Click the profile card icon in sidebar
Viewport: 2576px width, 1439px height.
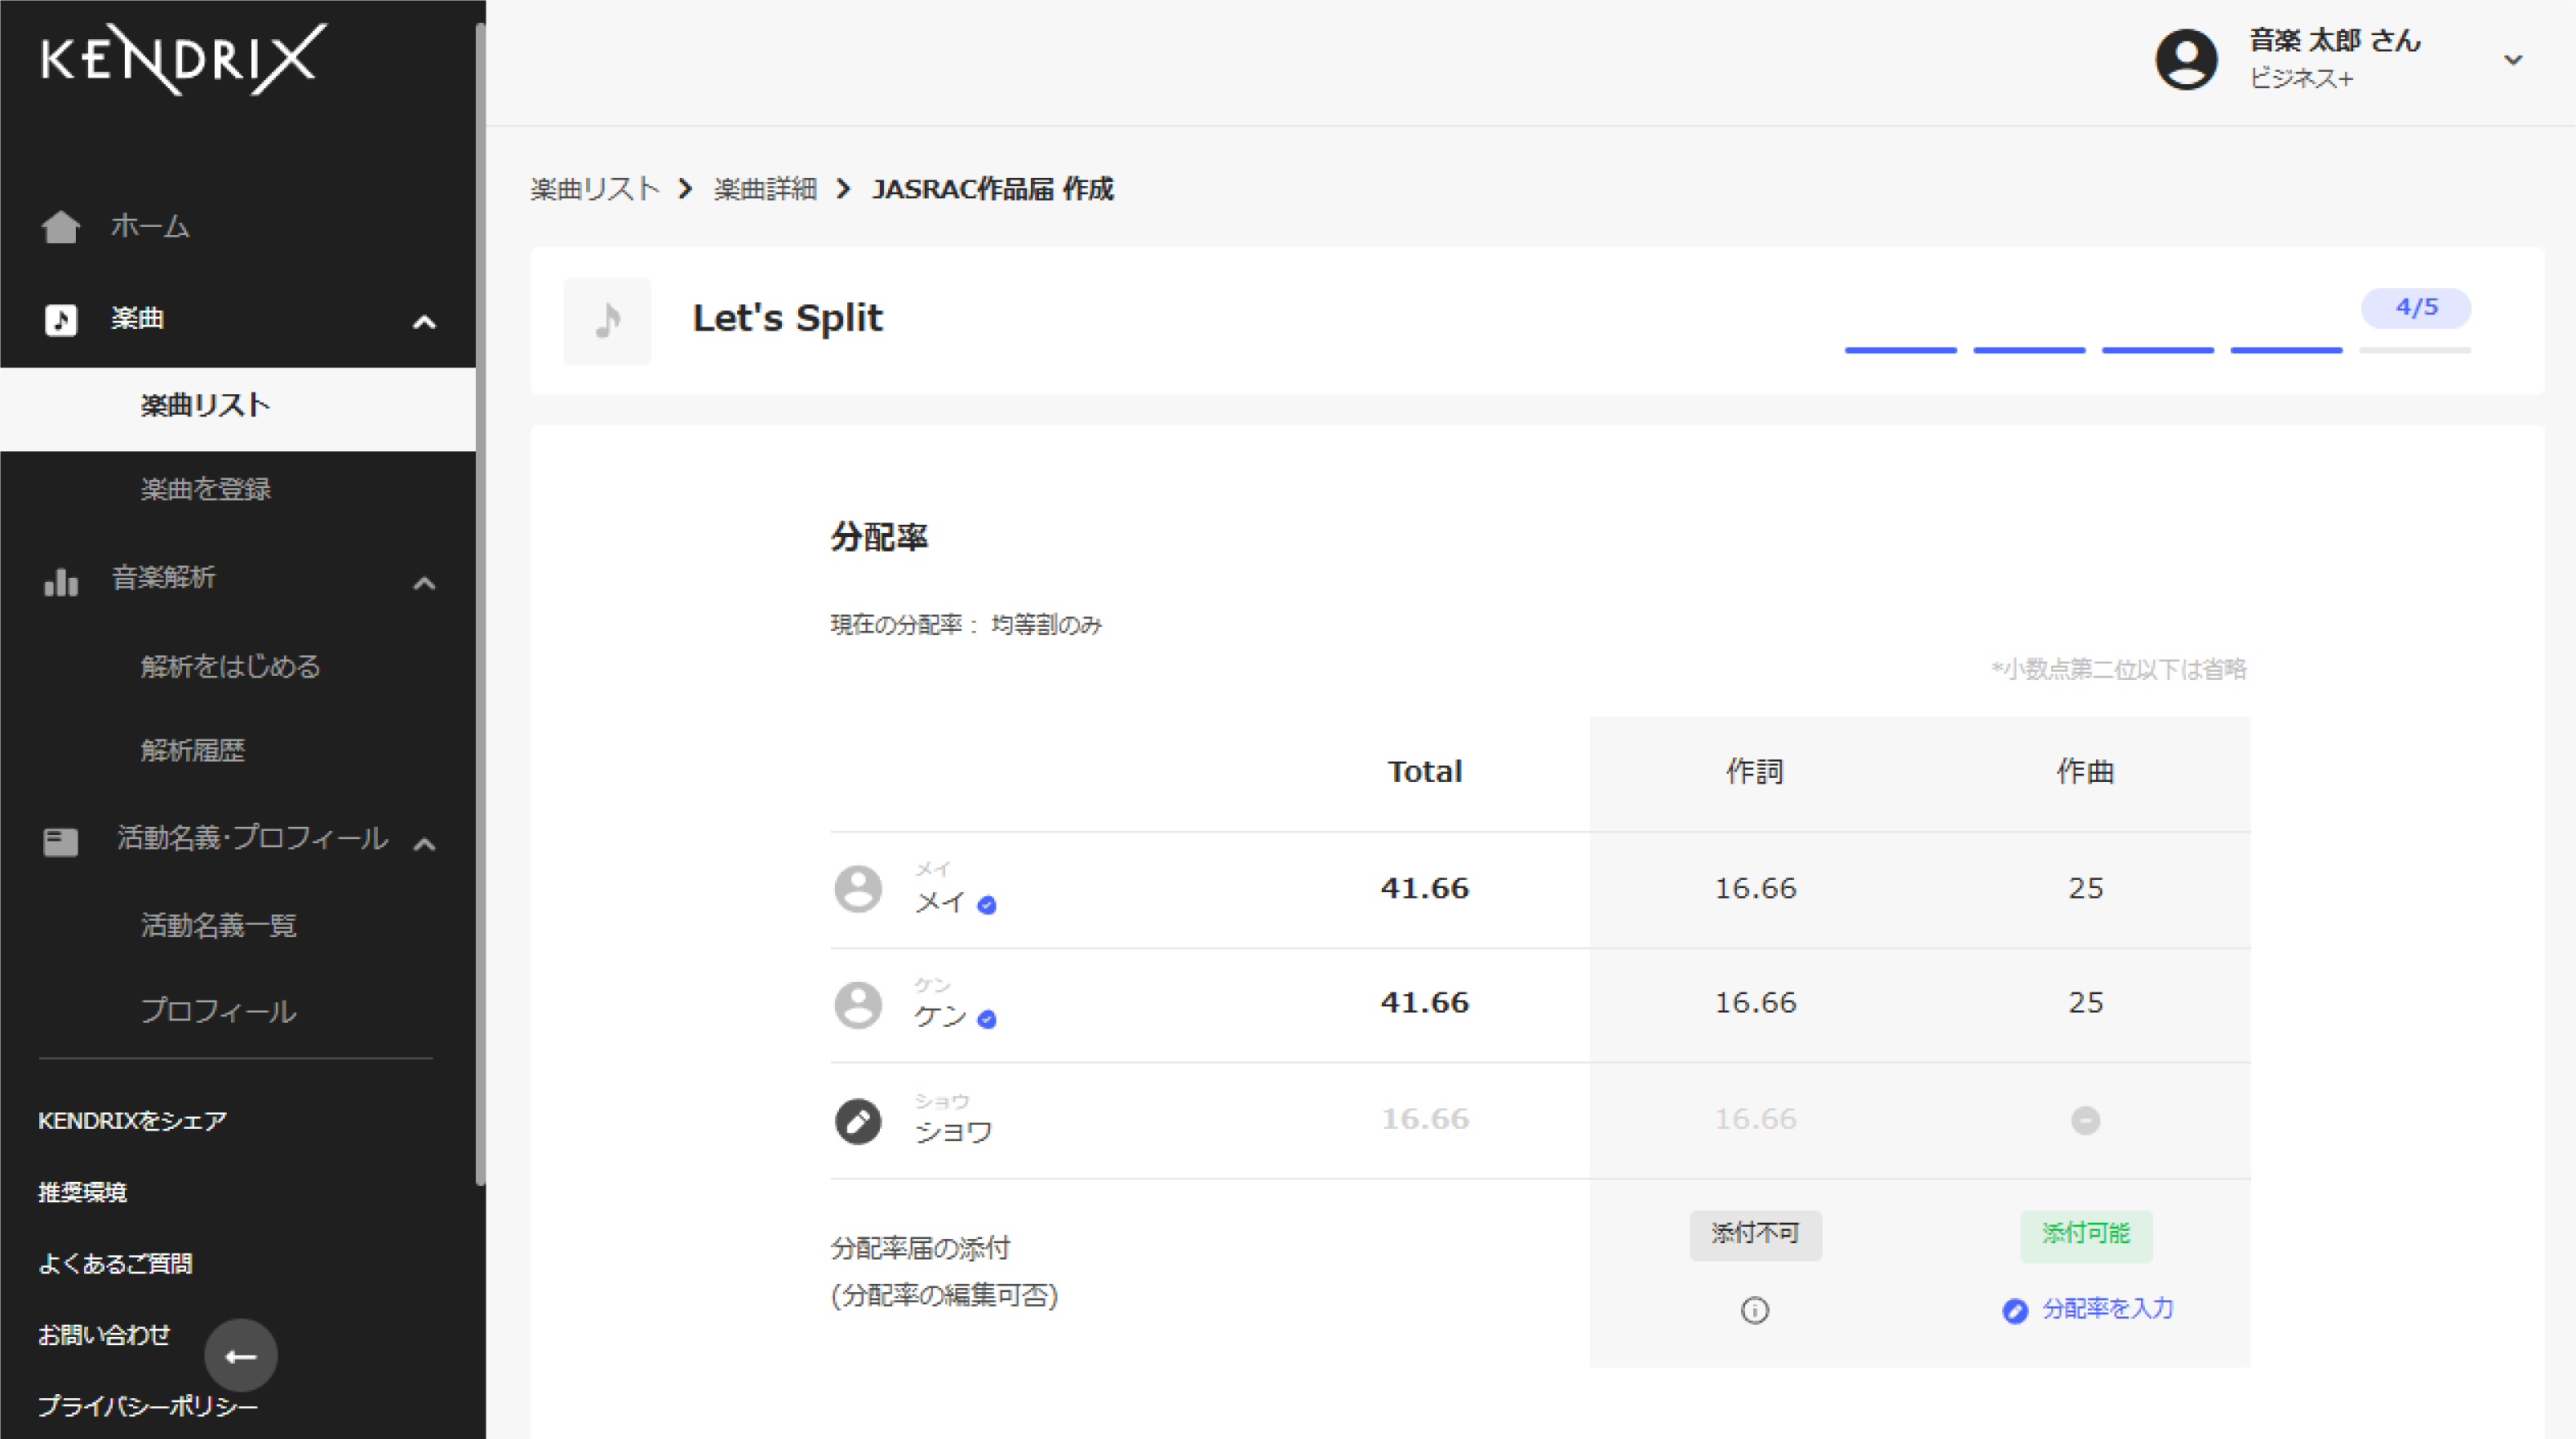click(61, 842)
